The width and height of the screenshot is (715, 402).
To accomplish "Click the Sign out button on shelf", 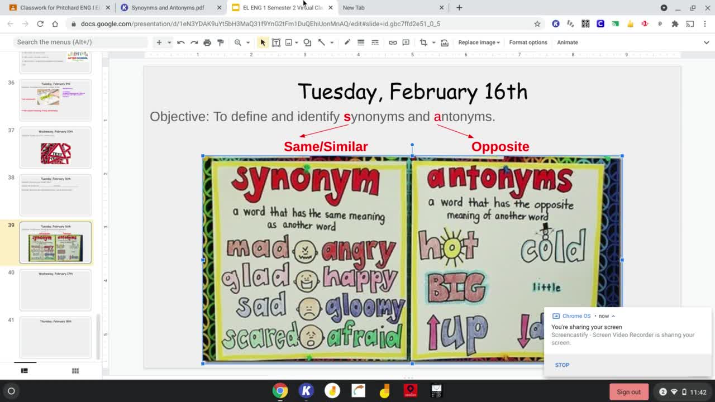I will click(628, 392).
